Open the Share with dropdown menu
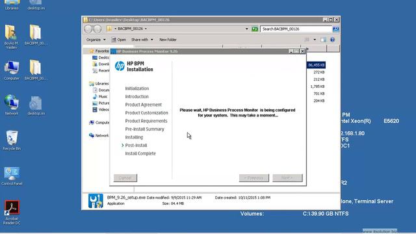Screen dimensions: 416x234 (142, 40)
